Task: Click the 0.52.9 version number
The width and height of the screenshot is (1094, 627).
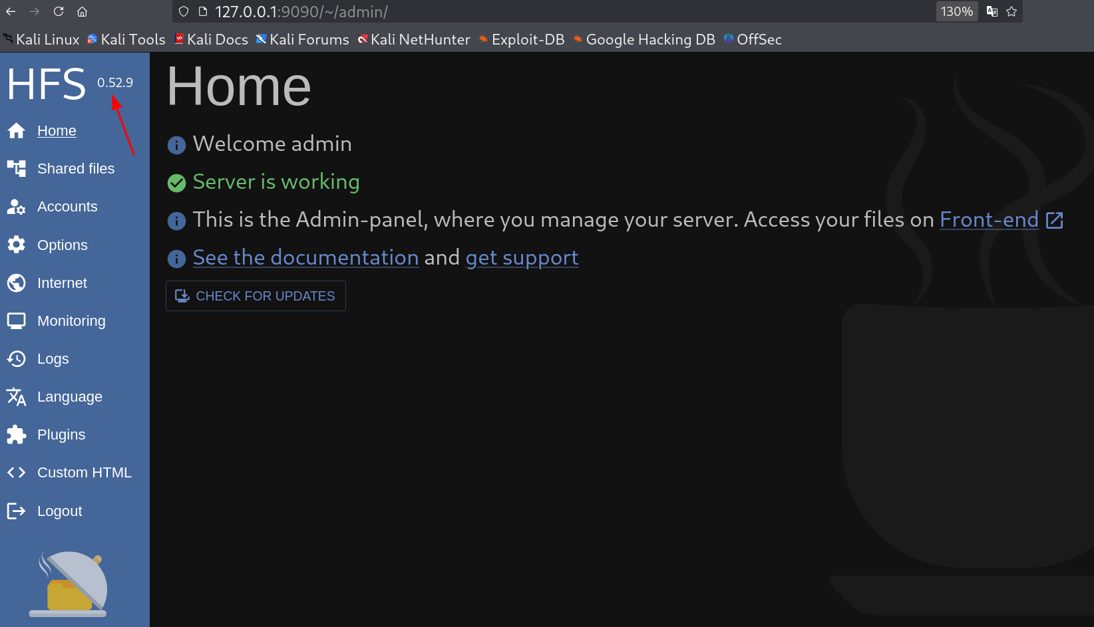Action: (x=115, y=82)
